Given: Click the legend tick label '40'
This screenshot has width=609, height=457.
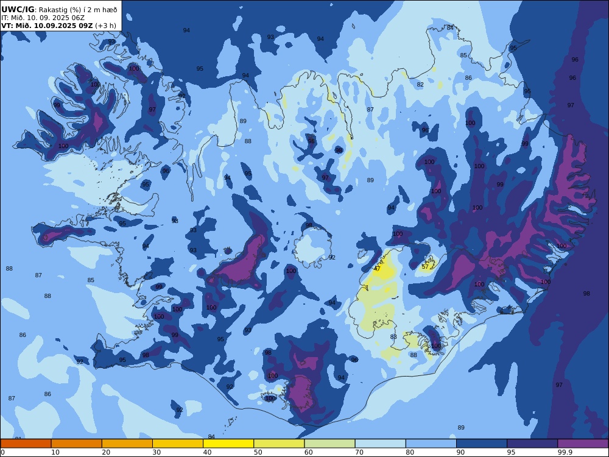Looking at the screenshot, I should pyautogui.click(x=208, y=452).
